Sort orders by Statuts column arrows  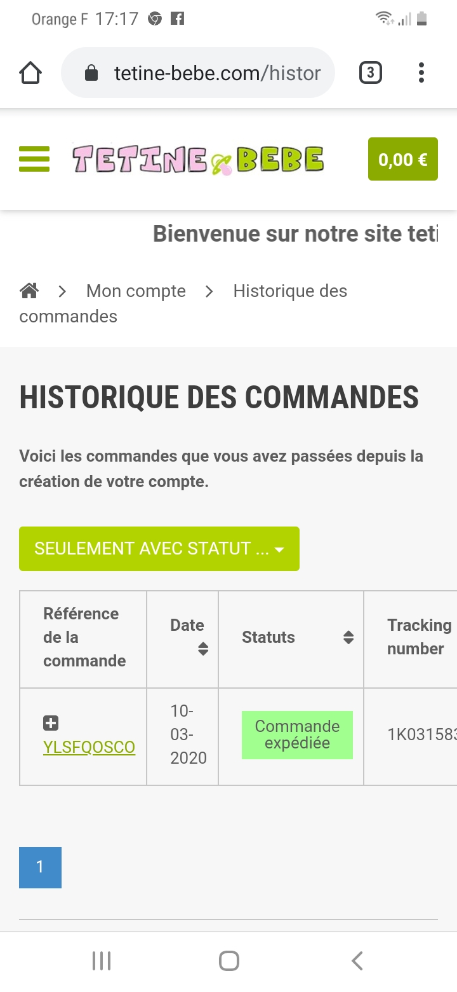pyautogui.click(x=348, y=637)
